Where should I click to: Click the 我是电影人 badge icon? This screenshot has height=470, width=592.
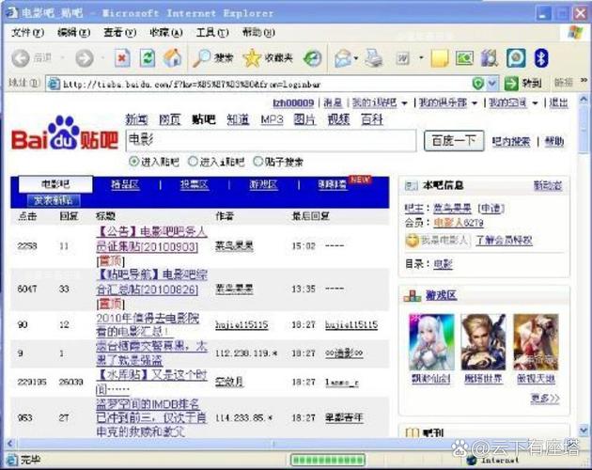(412, 241)
